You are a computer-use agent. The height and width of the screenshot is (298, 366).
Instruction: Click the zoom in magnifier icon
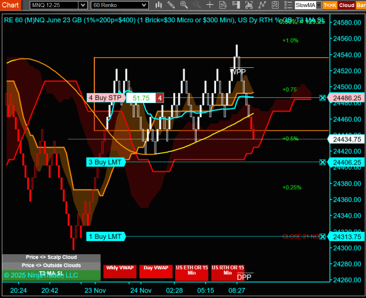point(184,5)
